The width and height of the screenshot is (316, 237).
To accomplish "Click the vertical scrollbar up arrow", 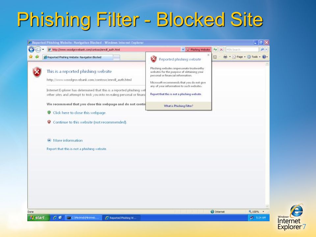I will pos(267,64).
